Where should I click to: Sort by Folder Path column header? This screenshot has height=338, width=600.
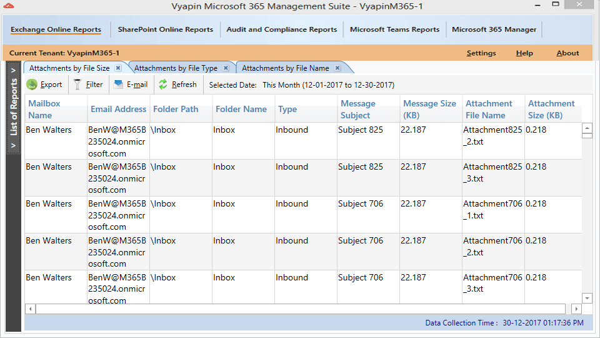pos(181,109)
